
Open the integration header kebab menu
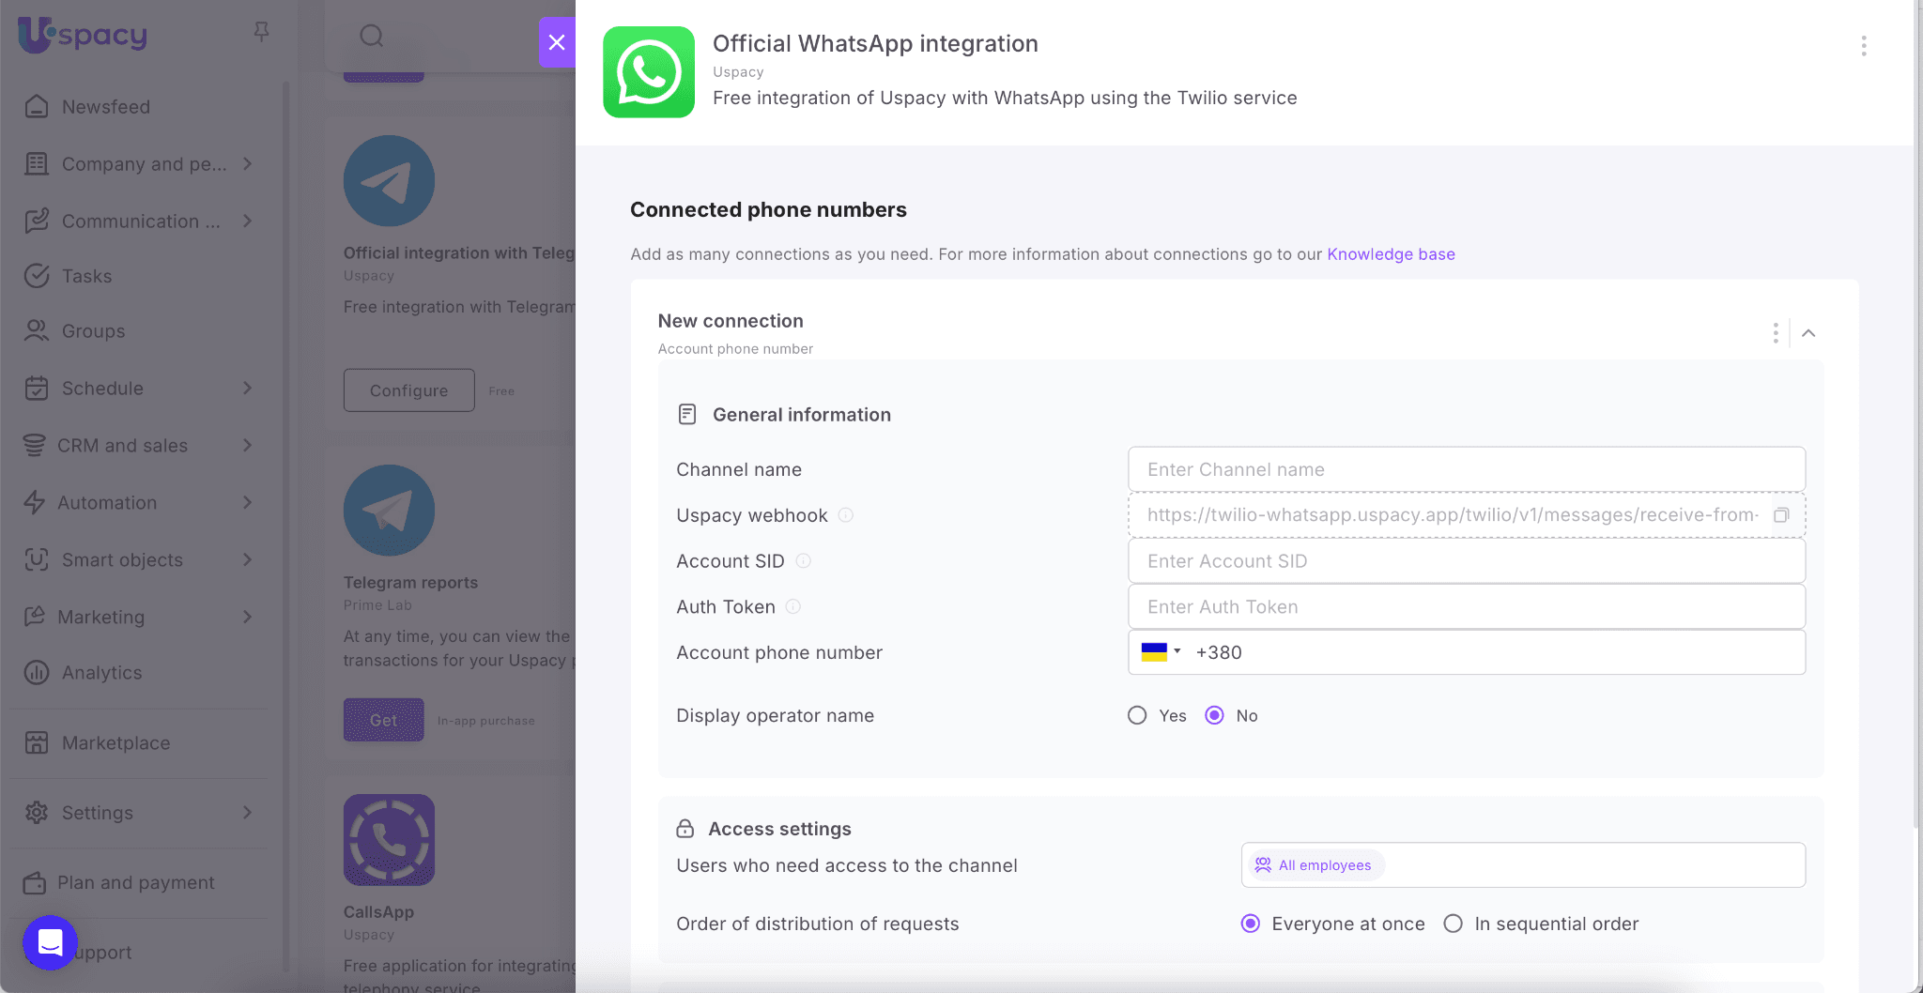click(1864, 46)
